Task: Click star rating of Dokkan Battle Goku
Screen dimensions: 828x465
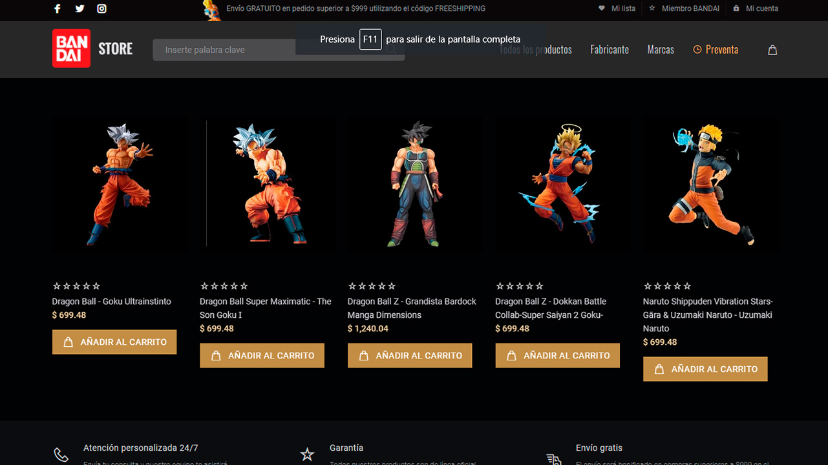Action: pyautogui.click(x=519, y=286)
